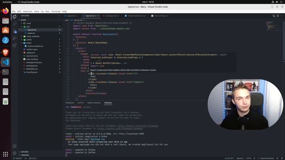Open Source Control view in activity bar
The height and width of the screenshot is (160, 285).
tap(15, 31)
